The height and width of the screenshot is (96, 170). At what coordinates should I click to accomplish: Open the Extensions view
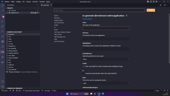pyautogui.click(x=2, y=26)
